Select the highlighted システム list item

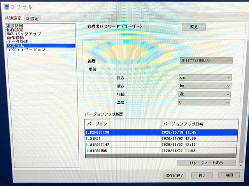pyautogui.click(x=41, y=46)
